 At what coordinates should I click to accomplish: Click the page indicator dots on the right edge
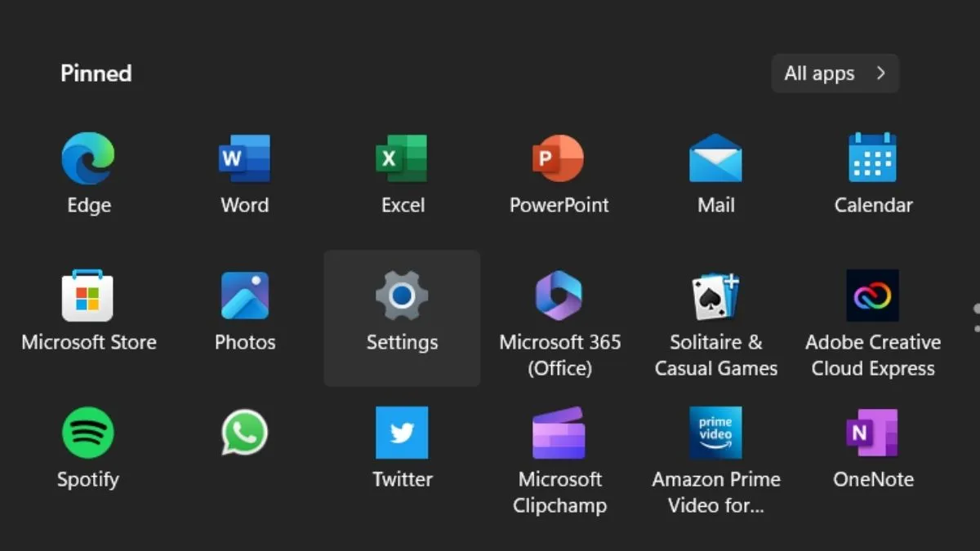coord(977,310)
